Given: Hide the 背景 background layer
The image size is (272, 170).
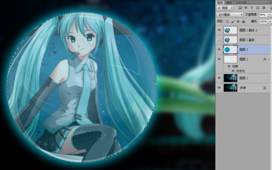Looking at the screenshot, I should 219,88.
